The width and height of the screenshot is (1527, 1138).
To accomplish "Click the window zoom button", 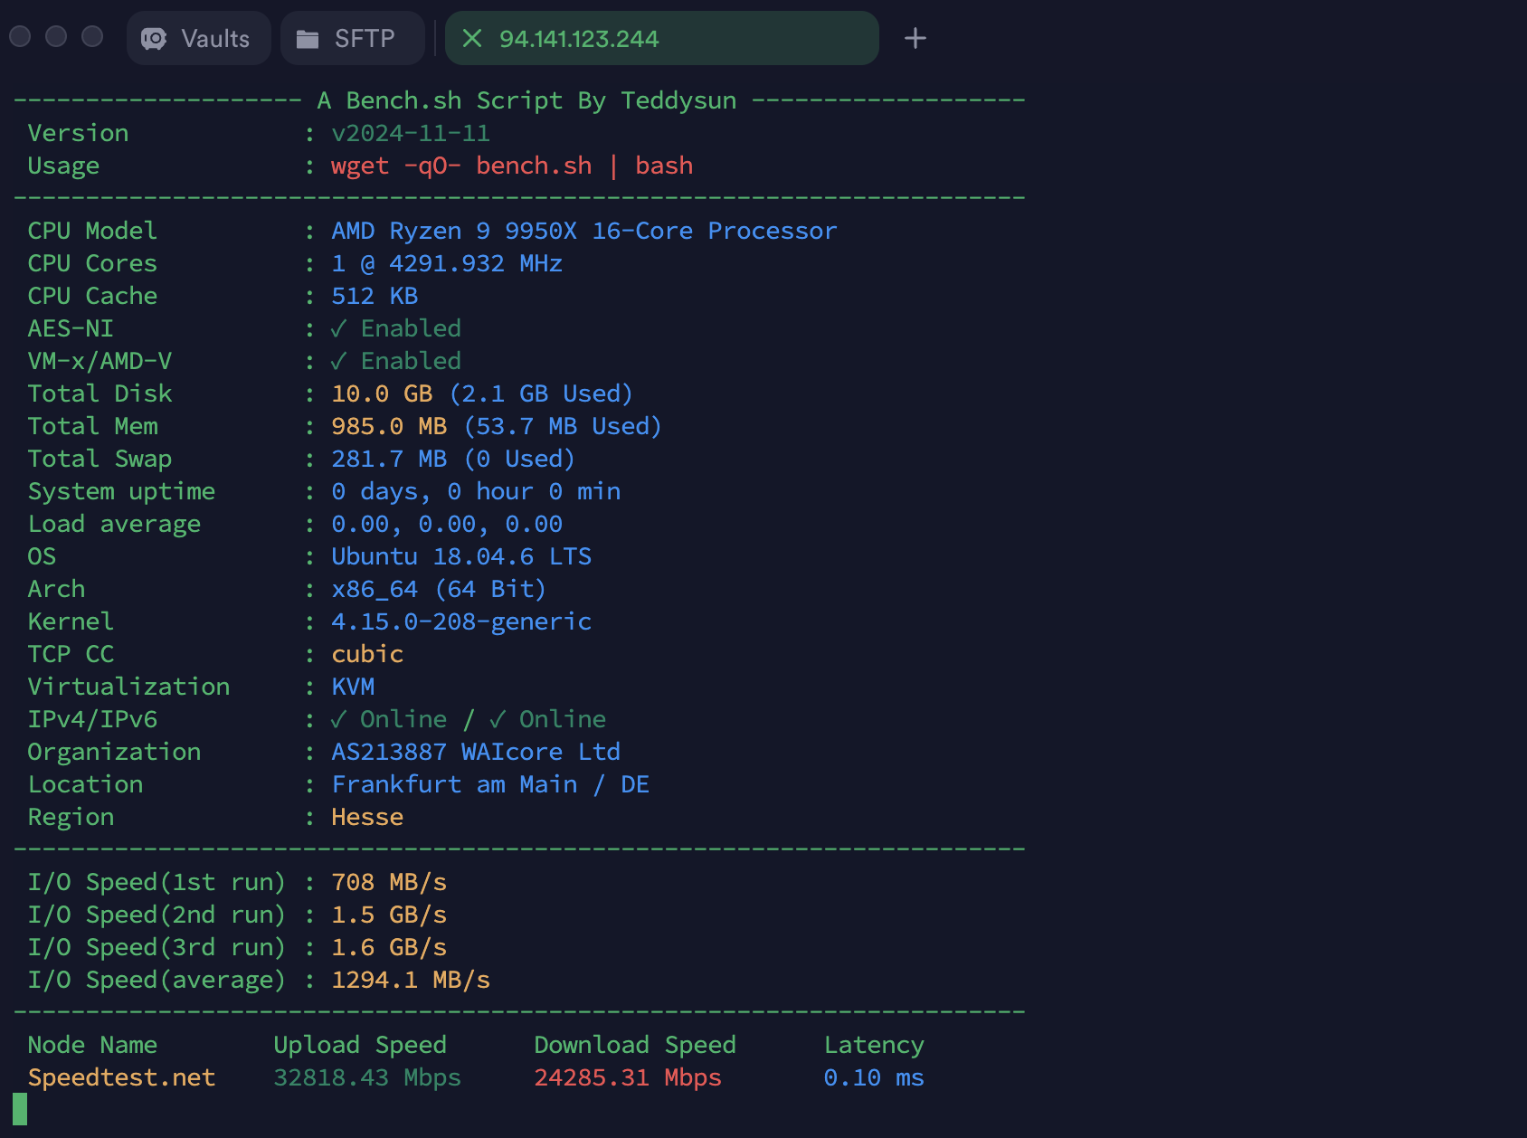I will pyautogui.click(x=92, y=36).
